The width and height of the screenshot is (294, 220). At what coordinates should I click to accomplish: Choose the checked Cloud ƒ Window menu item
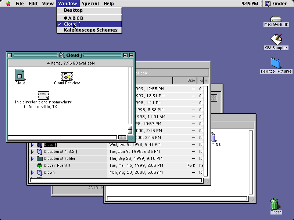pos(89,24)
